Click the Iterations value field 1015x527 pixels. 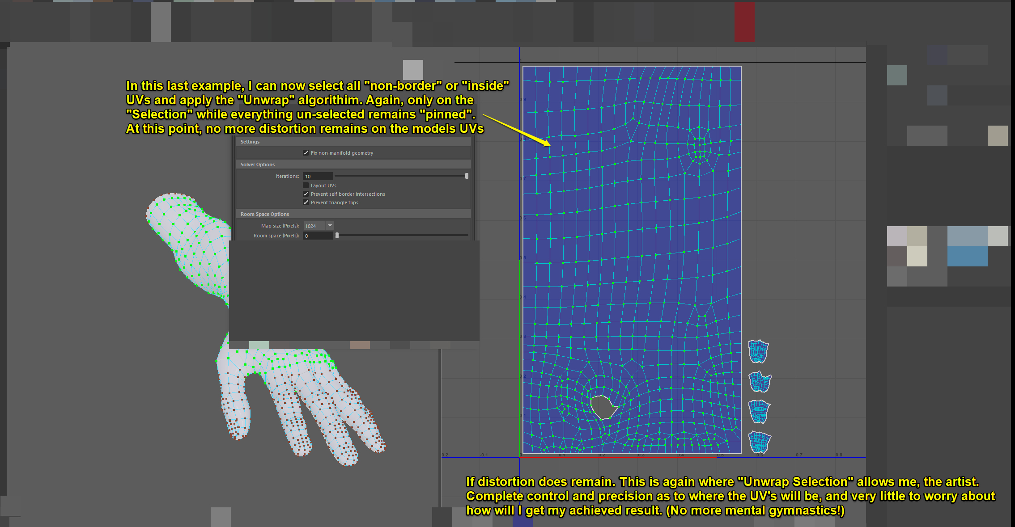click(318, 176)
